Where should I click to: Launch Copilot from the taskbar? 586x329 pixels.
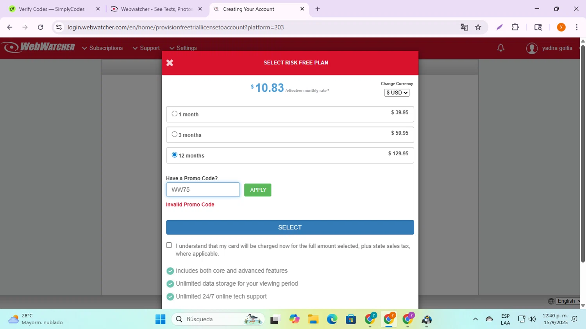294,319
